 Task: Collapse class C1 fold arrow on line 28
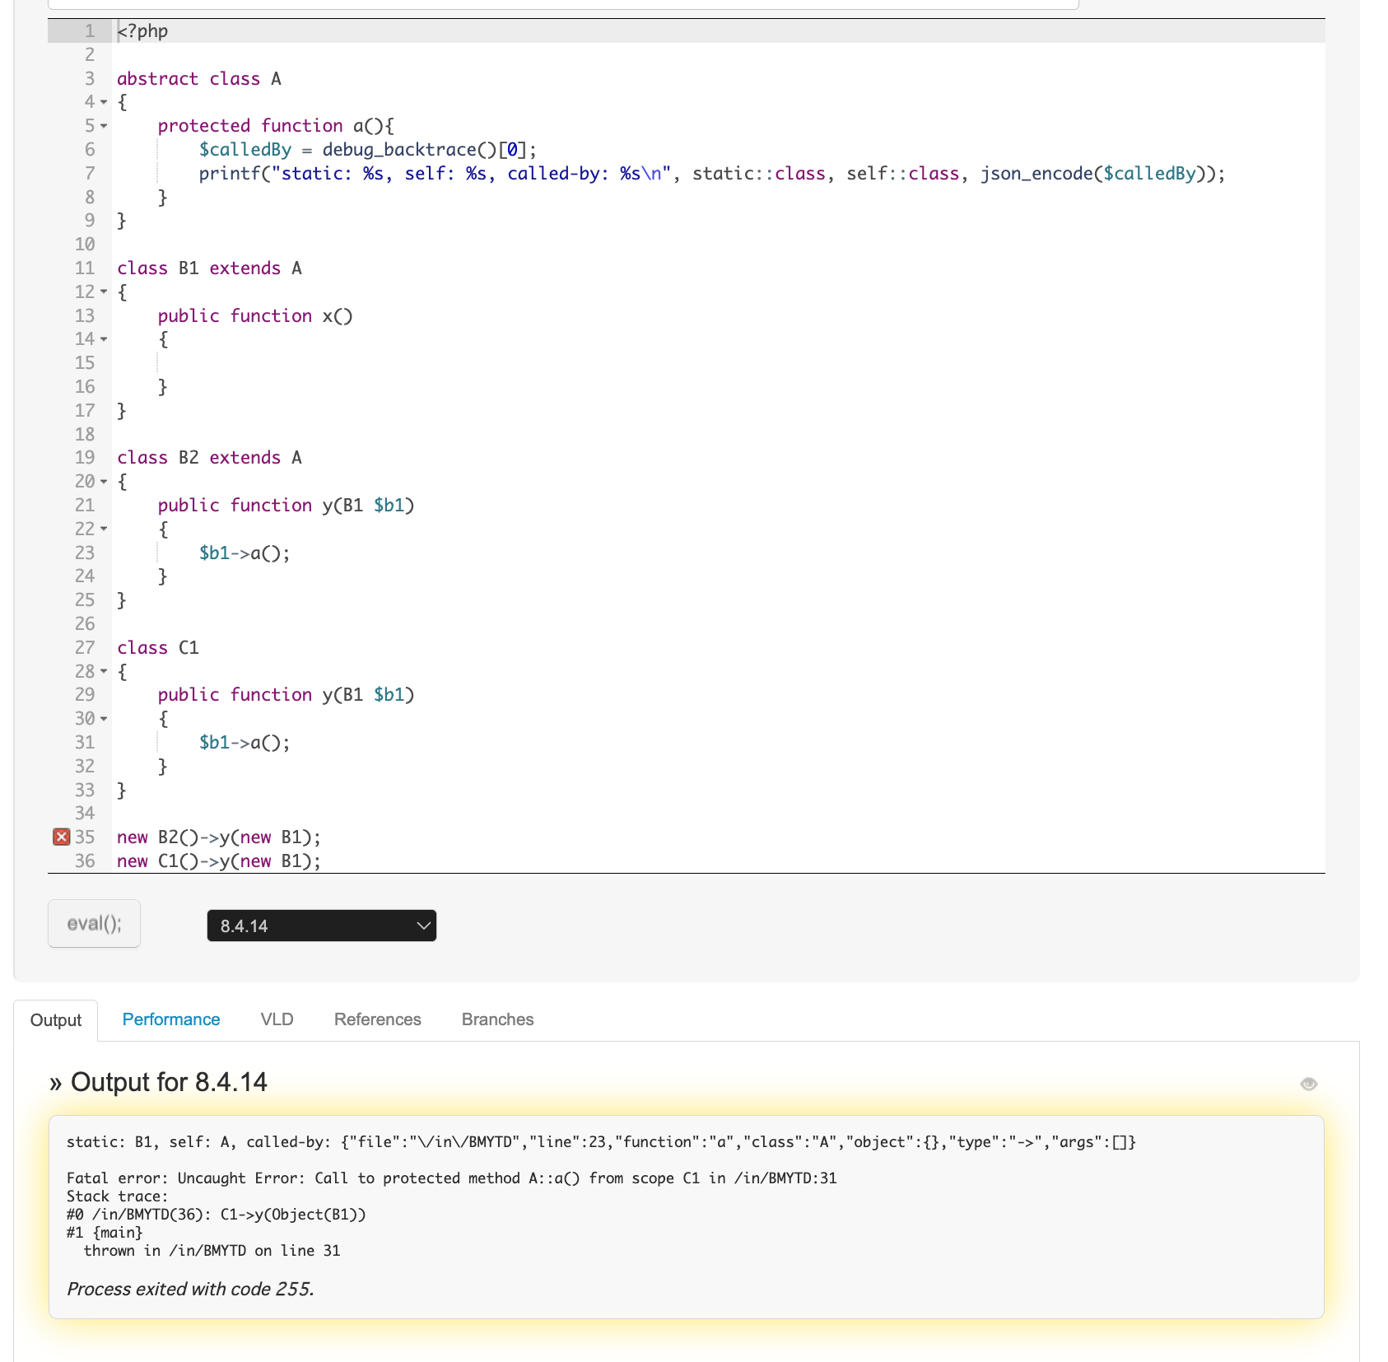tap(104, 671)
